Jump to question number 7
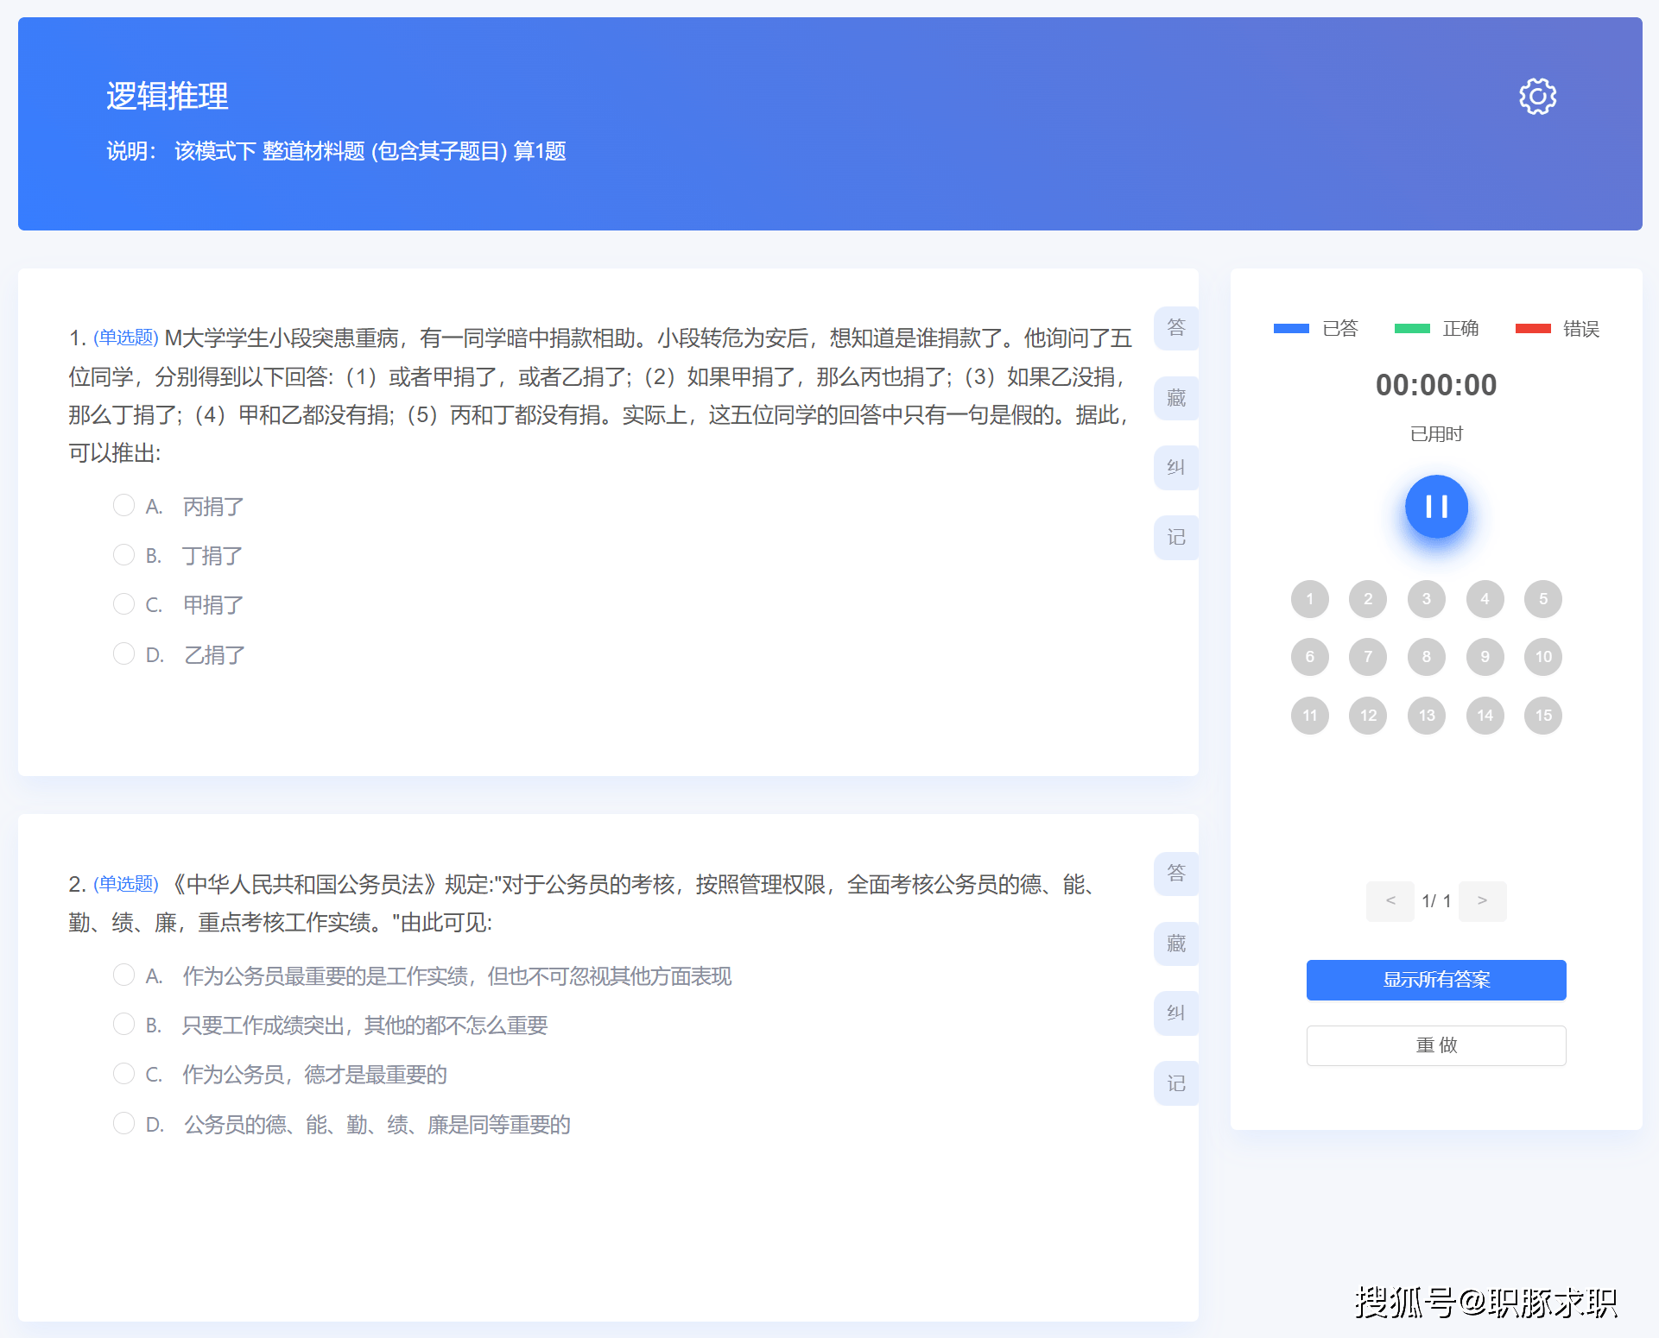The image size is (1659, 1338). coord(1368,657)
